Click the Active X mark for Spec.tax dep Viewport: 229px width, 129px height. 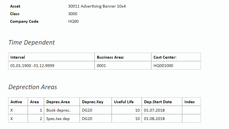coord(12,119)
